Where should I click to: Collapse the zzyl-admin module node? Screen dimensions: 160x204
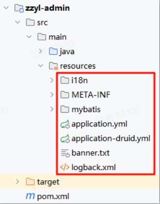(6, 8)
